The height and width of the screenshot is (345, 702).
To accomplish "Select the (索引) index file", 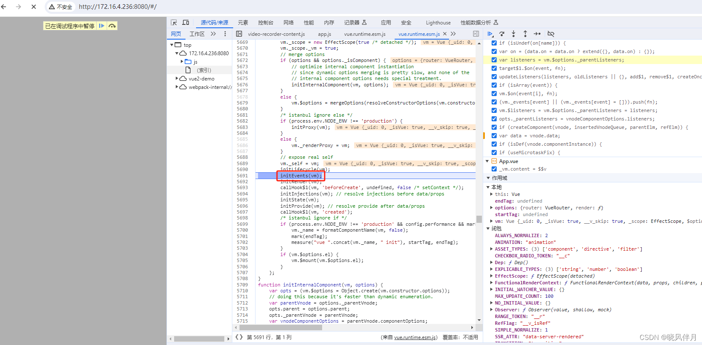I will (x=204, y=70).
